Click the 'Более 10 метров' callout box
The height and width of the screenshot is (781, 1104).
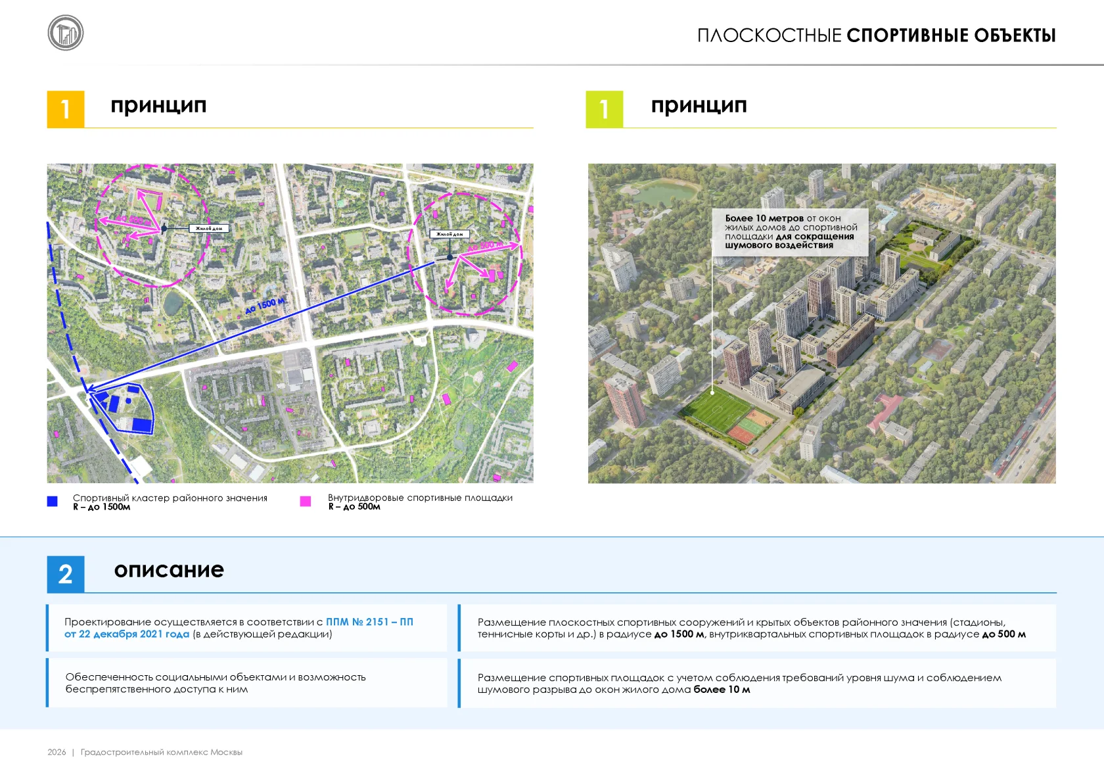[791, 232]
